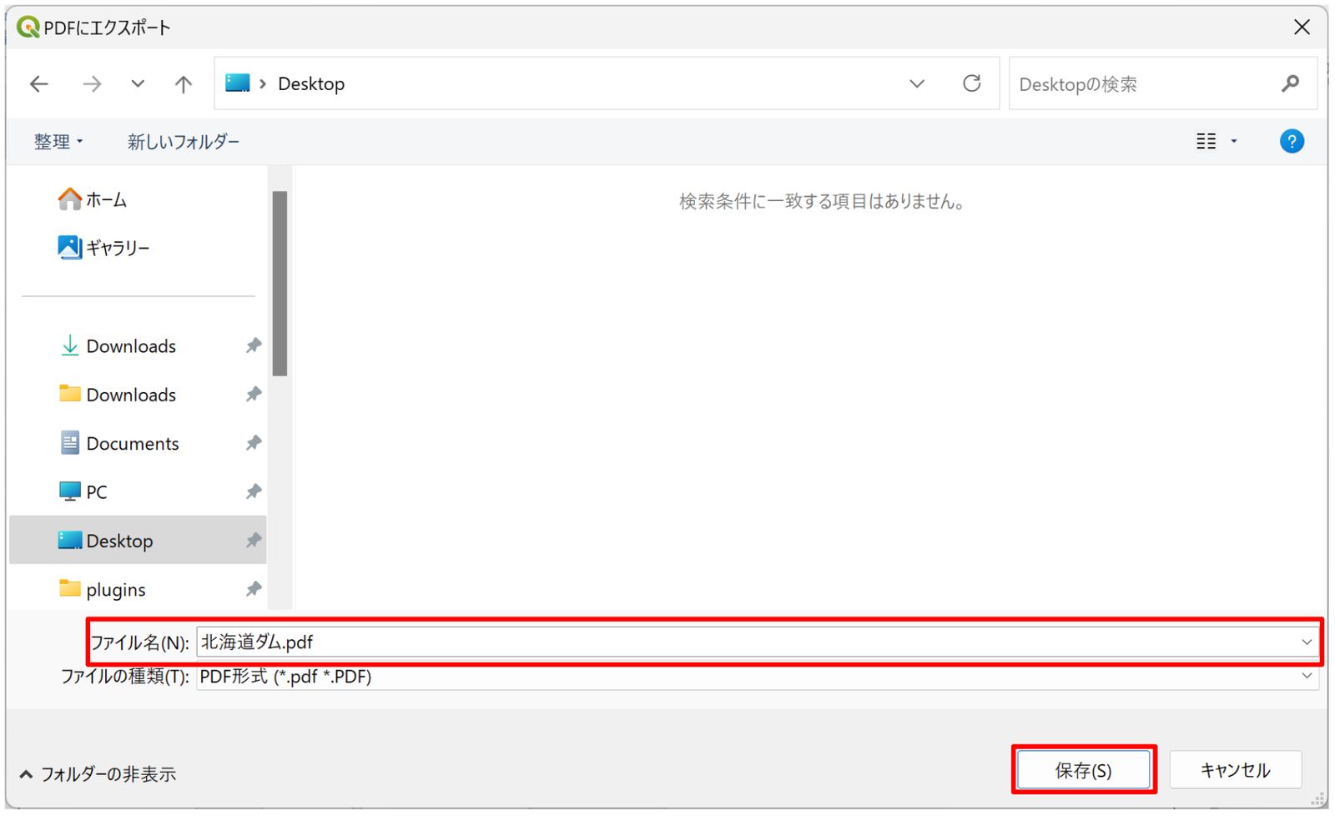Click Desktop in the address bar path
Screen dimensions: 1335x816
pos(311,83)
